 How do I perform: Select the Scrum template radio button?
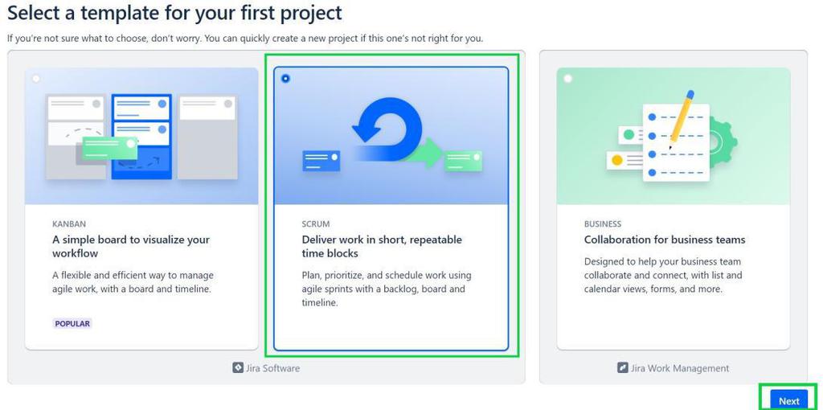(286, 79)
